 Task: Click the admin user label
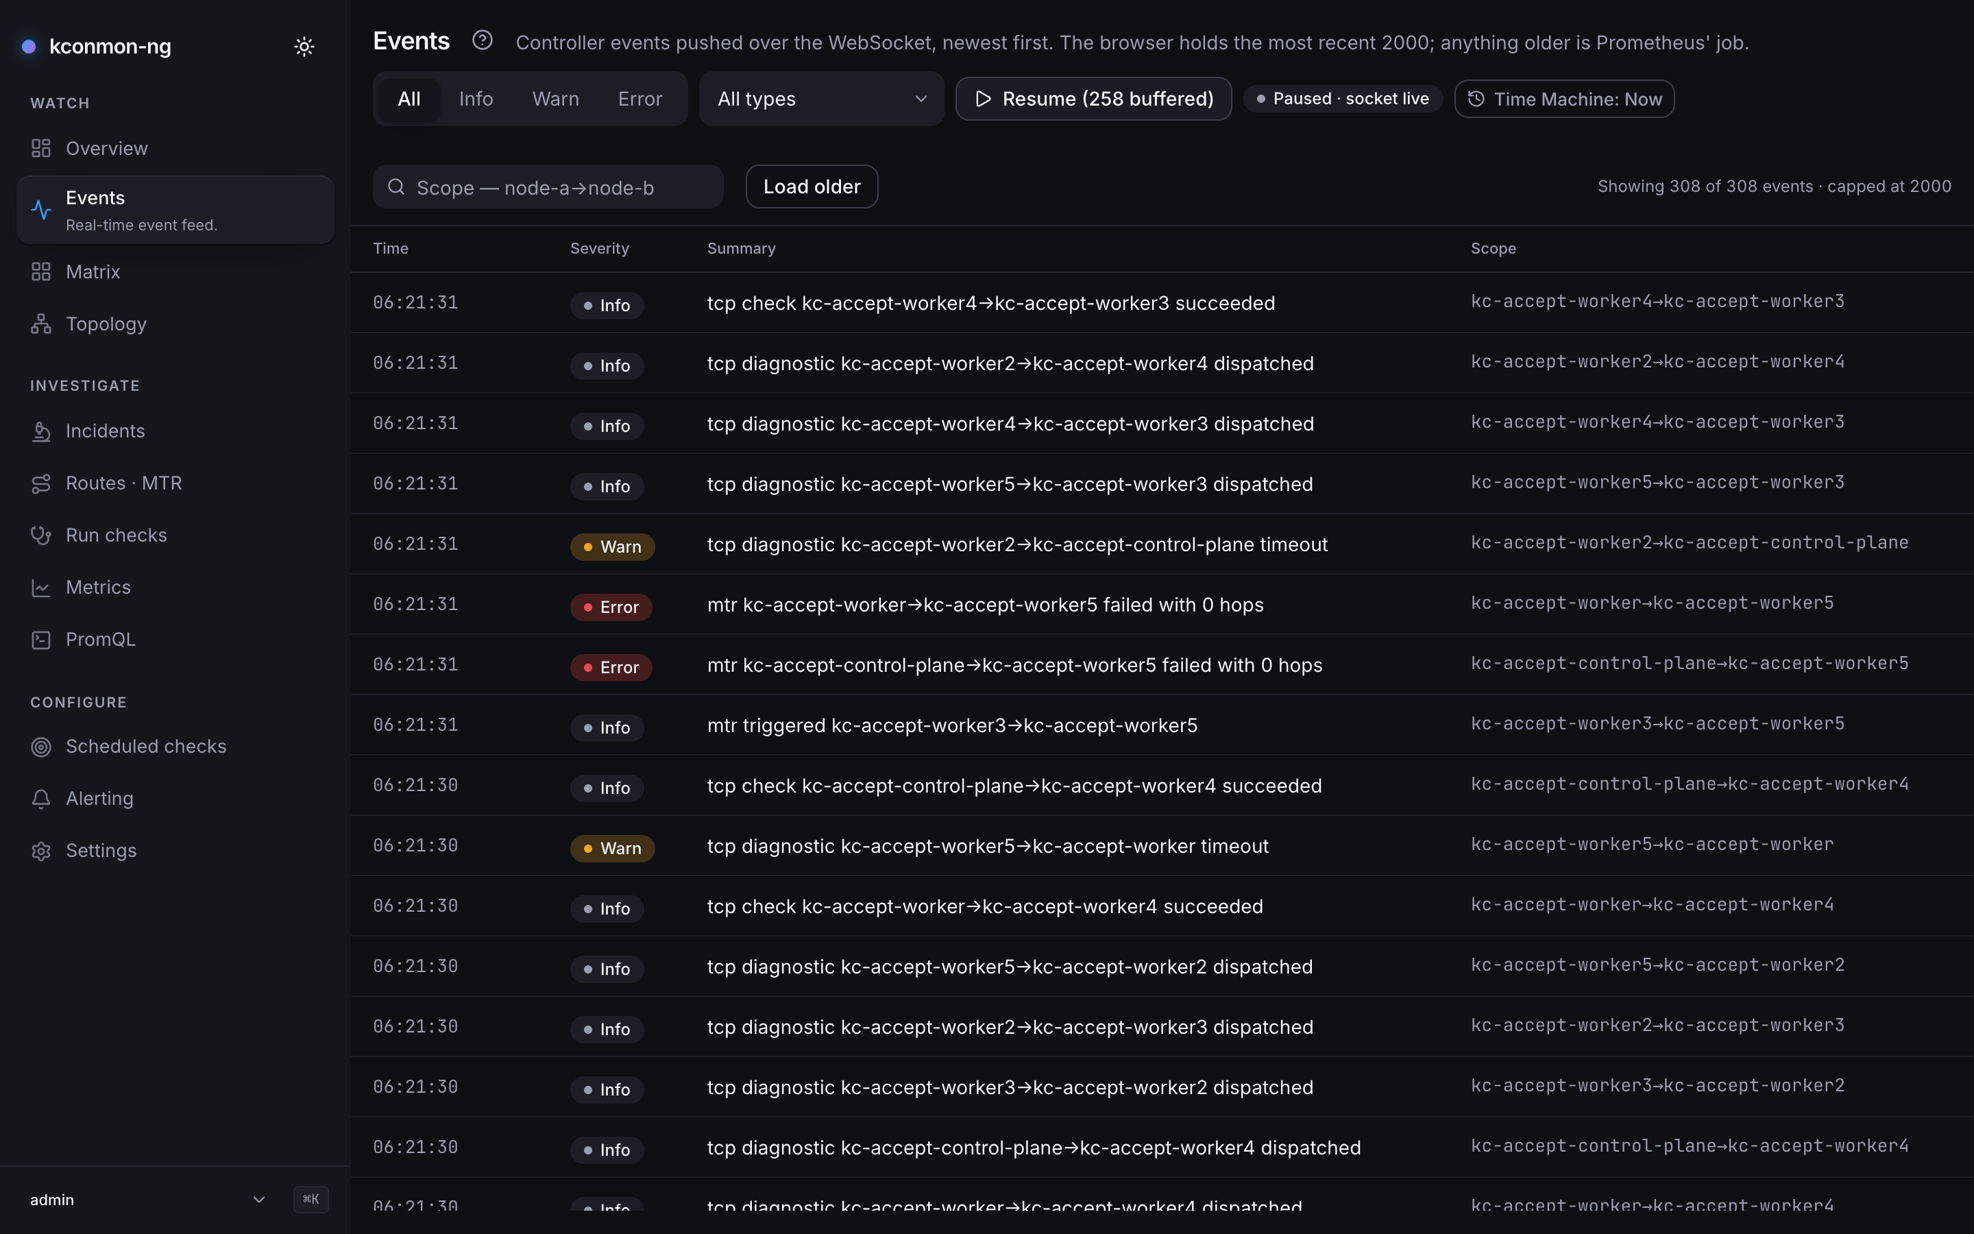tap(52, 1200)
